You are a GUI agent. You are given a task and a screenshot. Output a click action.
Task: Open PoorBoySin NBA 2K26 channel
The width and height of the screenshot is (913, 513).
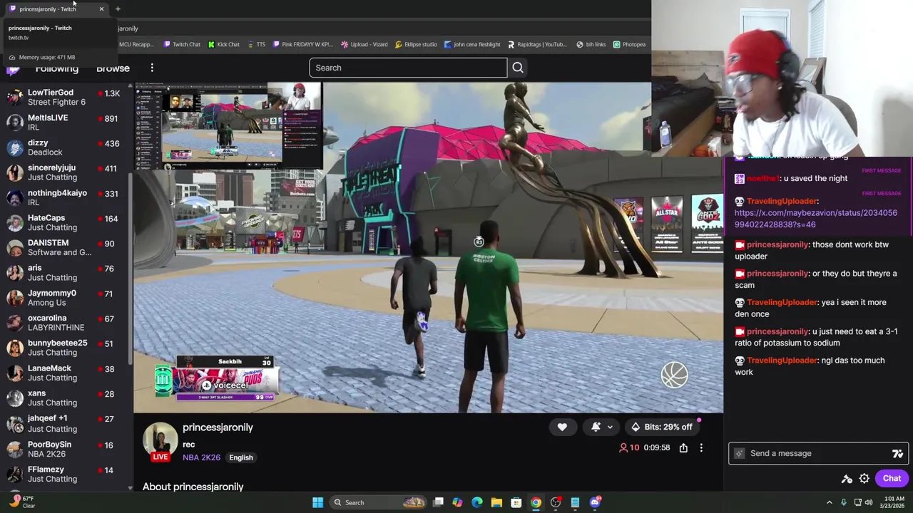(66, 449)
